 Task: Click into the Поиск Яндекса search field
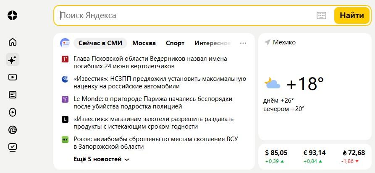pos(185,15)
